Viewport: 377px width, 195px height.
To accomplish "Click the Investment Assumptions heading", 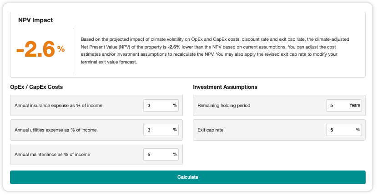I will click(225, 87).
